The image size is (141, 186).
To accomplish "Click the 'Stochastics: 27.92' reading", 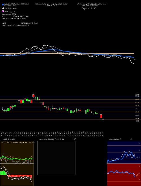I will (9, 14).
